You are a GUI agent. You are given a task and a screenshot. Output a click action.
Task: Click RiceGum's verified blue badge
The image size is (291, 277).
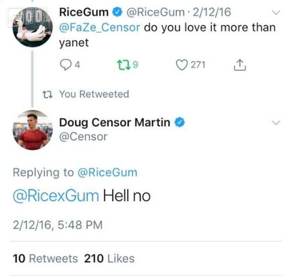(117, 12)
